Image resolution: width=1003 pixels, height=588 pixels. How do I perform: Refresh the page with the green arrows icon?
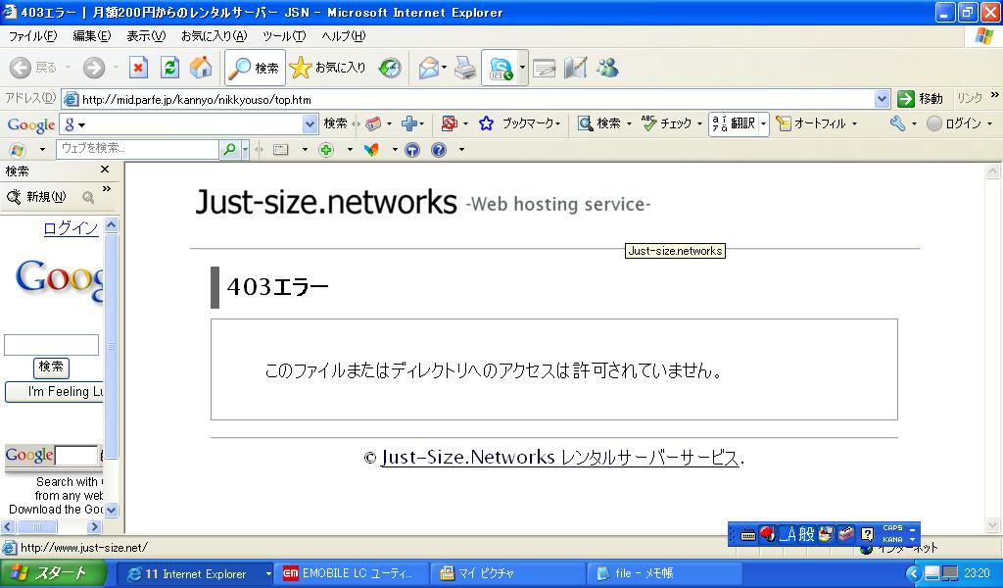[x=169, y=68]
